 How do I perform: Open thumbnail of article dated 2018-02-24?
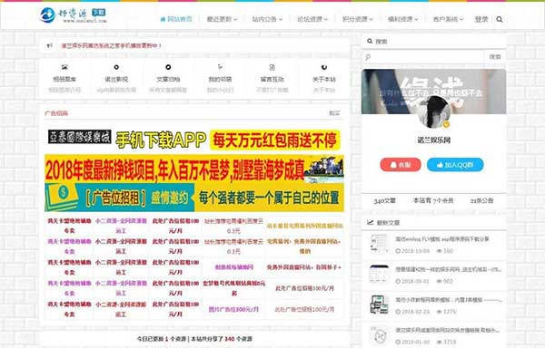379,304
